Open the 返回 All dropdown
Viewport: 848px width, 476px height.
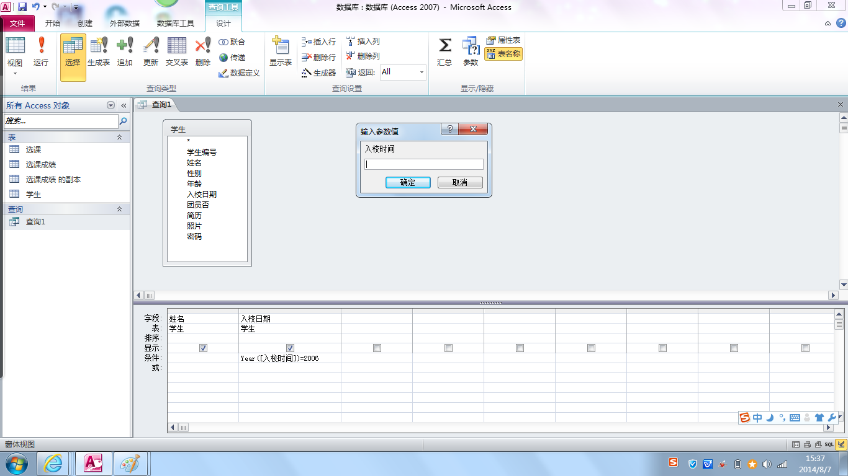click(x=422, y=73)
